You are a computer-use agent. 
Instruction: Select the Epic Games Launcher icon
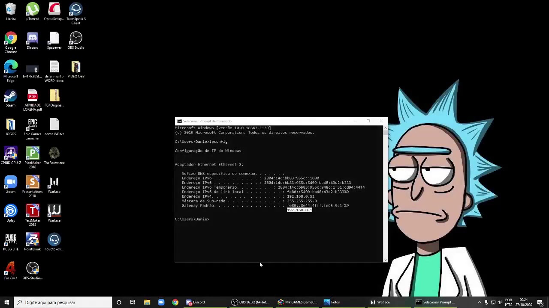pos(33,129)
